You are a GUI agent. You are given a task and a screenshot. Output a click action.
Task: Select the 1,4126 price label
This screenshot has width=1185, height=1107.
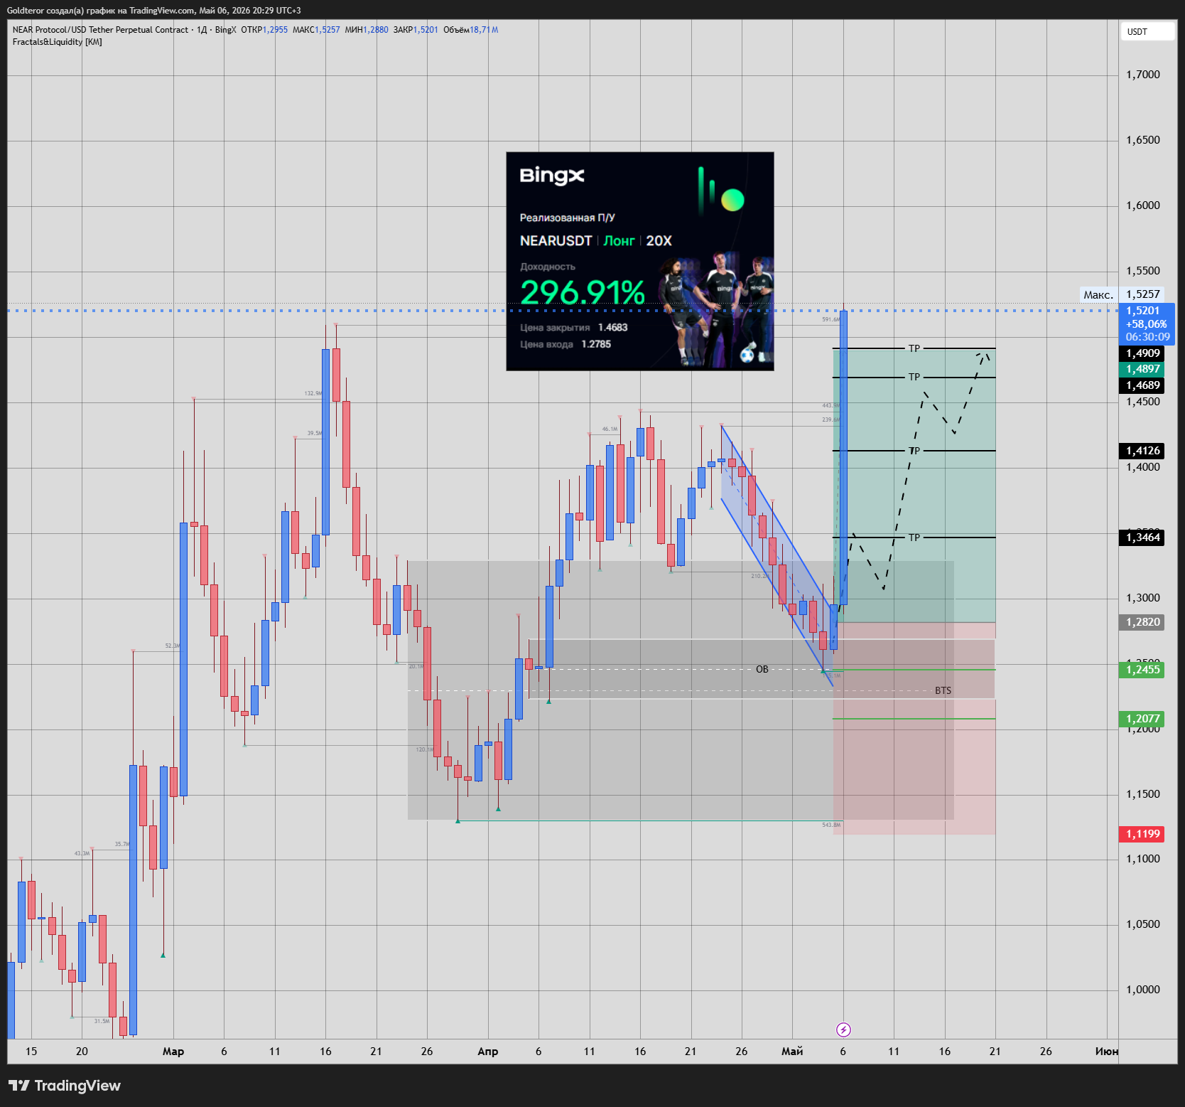[1142, 451]
